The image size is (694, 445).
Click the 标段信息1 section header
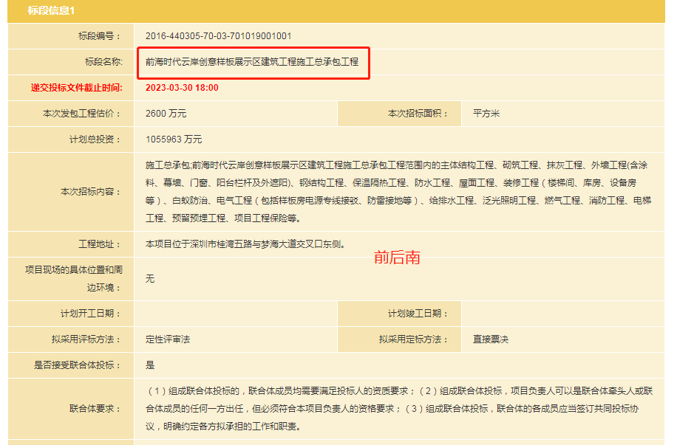click(52, 10)
